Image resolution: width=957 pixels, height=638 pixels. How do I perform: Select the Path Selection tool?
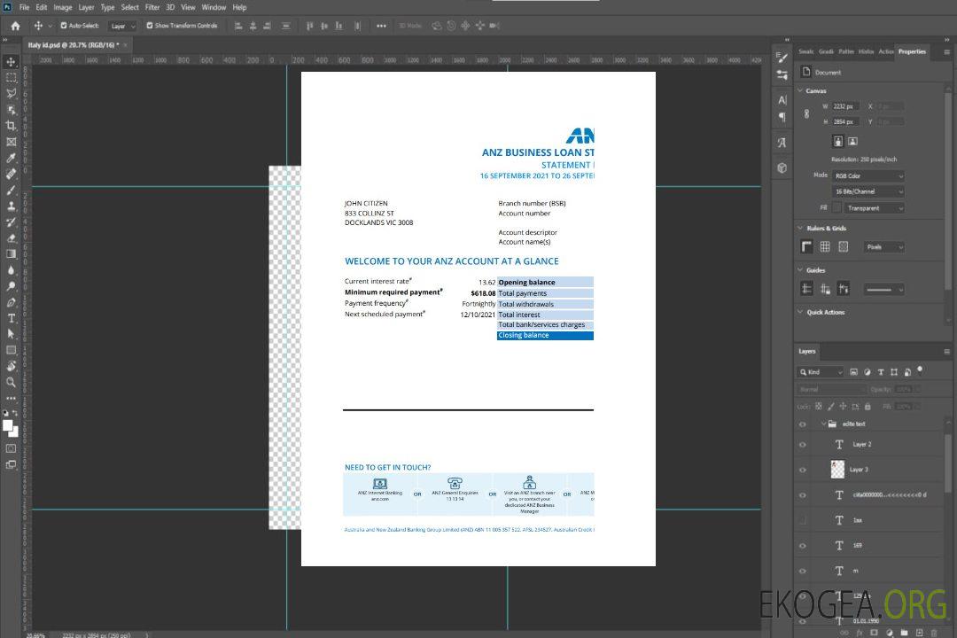11,334
